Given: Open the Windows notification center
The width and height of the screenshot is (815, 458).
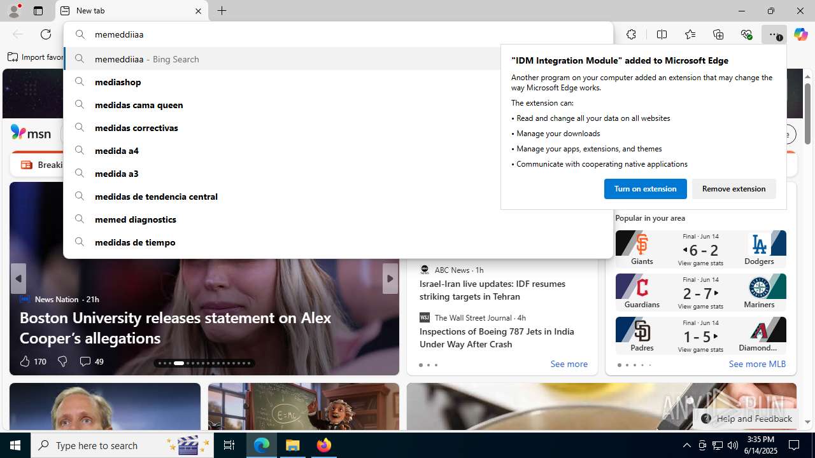Looking at the screenshot, I should pos(794,445).
